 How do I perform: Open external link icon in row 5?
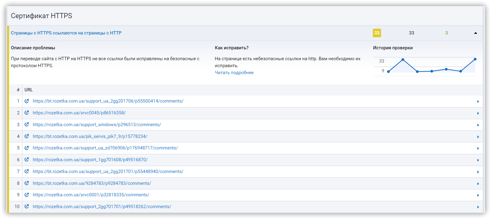click(27, 148)
